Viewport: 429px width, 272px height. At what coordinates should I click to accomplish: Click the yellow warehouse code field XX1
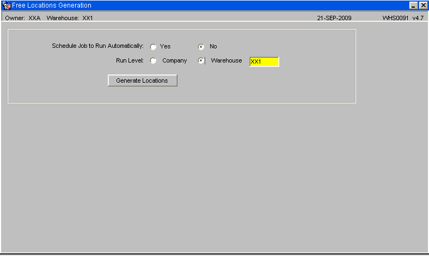coord(264,62)
